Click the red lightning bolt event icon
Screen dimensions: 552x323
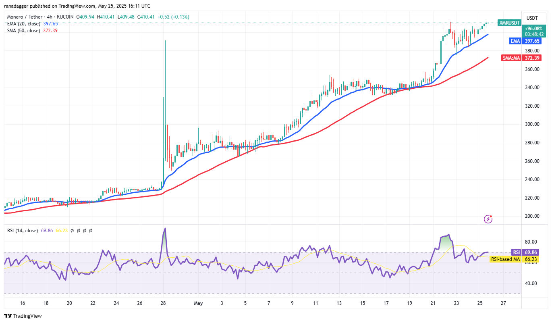click(x=488, y=219)
